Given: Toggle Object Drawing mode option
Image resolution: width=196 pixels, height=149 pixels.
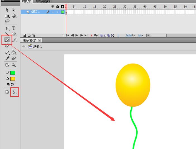Looking at the screenshot, I should pyautogui.click(x=7, y=92).
